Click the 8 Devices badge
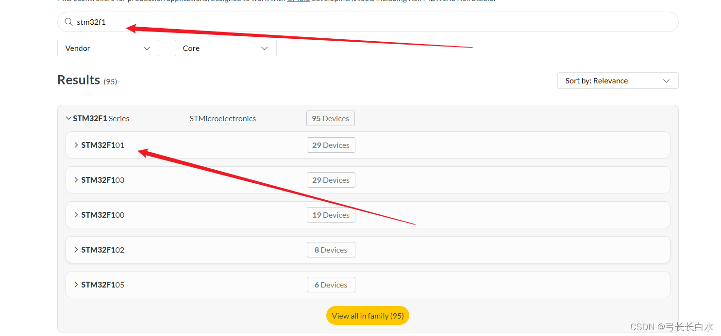Image resolution: width=721 pixels, height=336 pixels. coord(331,250)
